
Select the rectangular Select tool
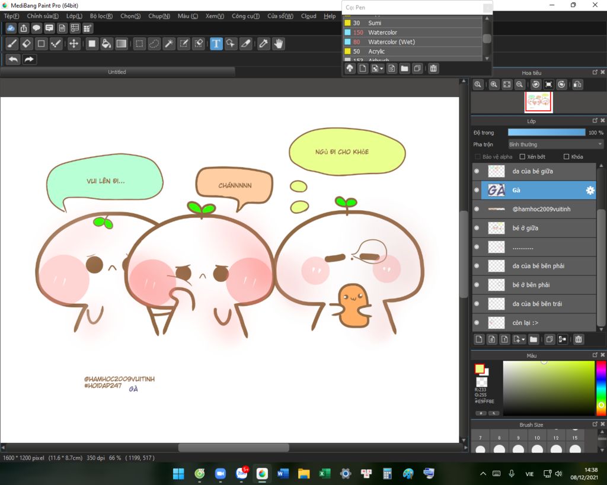coord(139,44)
